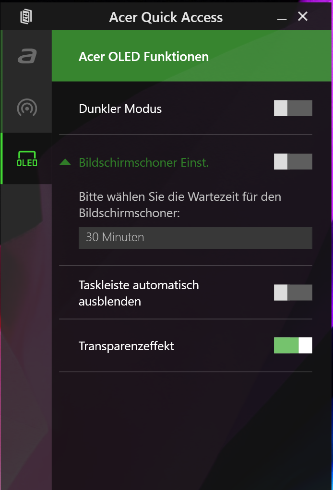The height and width of the screenshot is (490, 333).
Task: Minimize the Acer Quick Access window
Action: tap(282, 19)
